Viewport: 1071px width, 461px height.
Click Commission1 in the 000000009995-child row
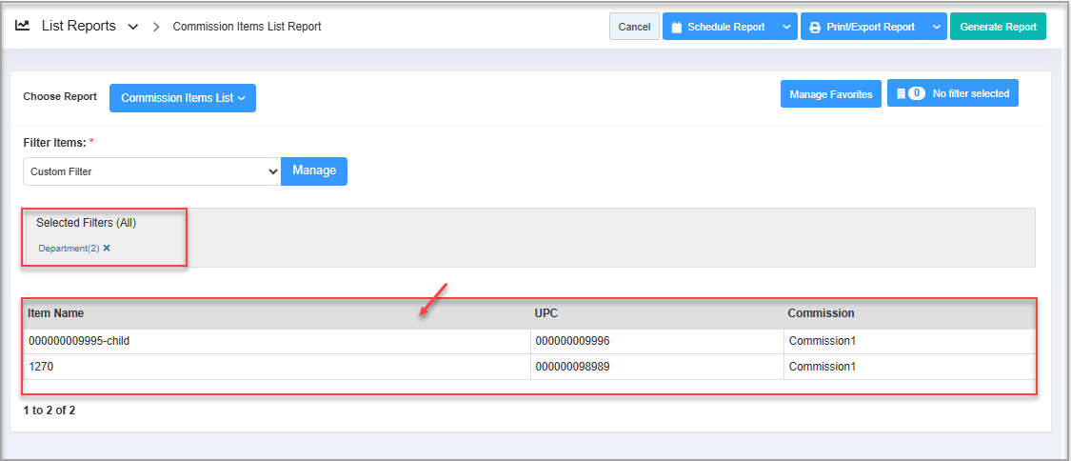tap(909, 341)
